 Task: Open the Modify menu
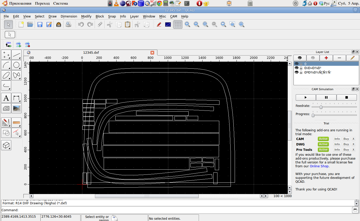(x=86, y=16)
